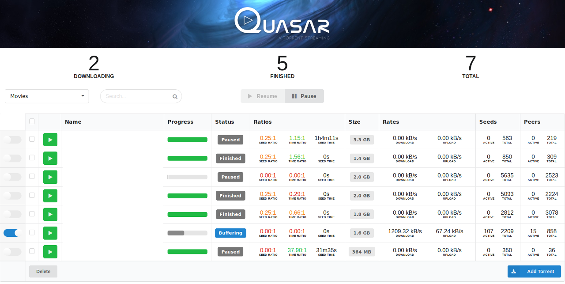Play the 364 MB torrent
The width and height of the screenshot is (565, 284).
(50, 252)
